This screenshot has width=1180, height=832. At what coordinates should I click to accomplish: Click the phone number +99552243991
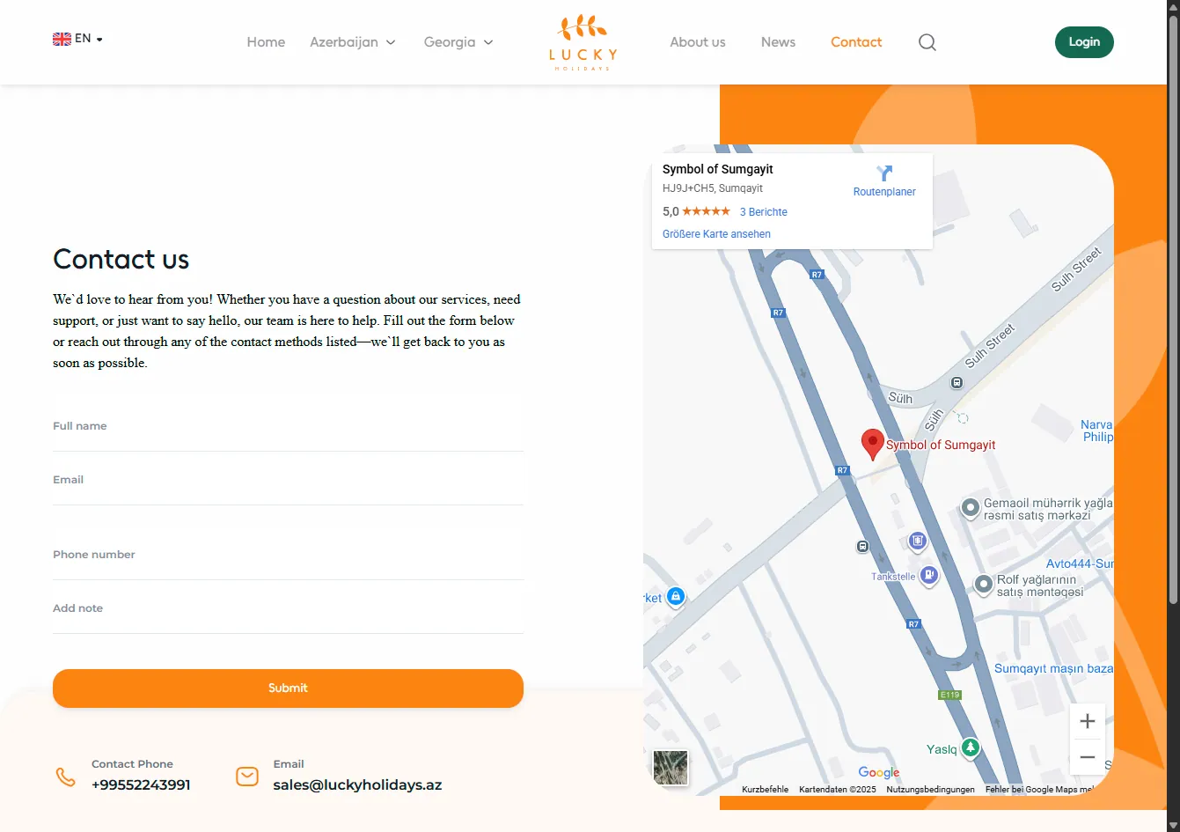point(141,784)
